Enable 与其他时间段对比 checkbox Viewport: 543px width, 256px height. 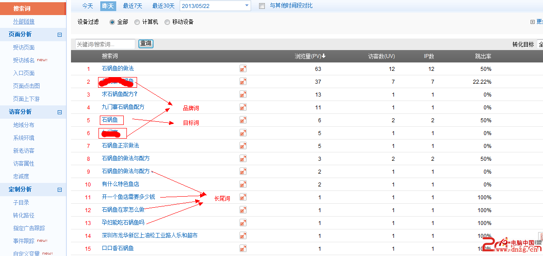coord(262,6)
